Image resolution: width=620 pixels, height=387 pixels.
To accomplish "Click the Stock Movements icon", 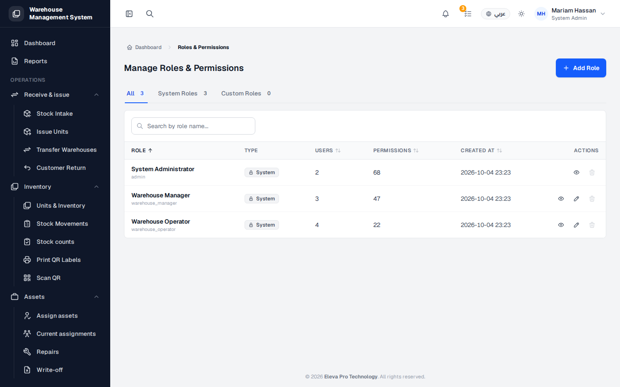I will pyautogui.click(x=27, y=224).
